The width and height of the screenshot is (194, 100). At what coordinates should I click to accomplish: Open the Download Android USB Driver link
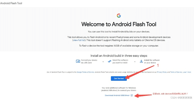(x=117, y=95)
